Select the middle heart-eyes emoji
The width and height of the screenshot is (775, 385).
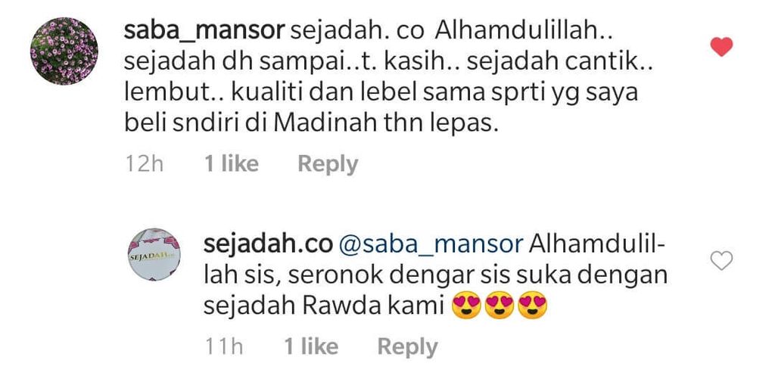pyautogui.click(x=500, y=306)
